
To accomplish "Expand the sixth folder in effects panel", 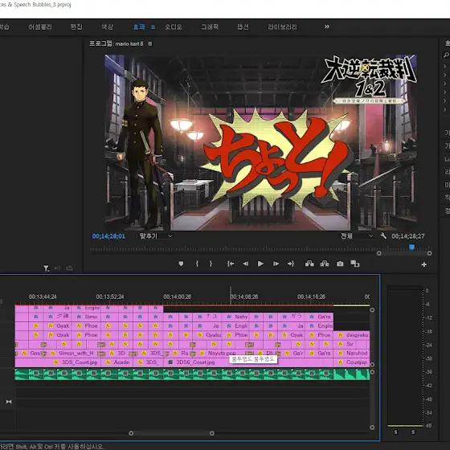I will point(445,109).
